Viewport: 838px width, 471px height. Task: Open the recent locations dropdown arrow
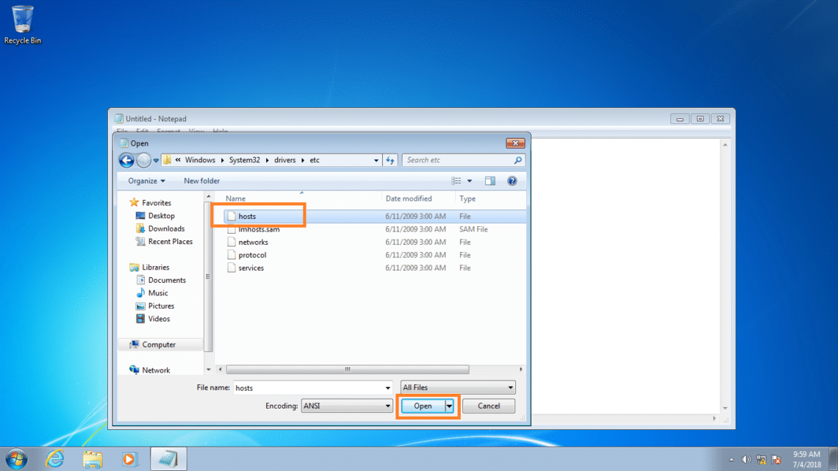(x=156, y=160)
